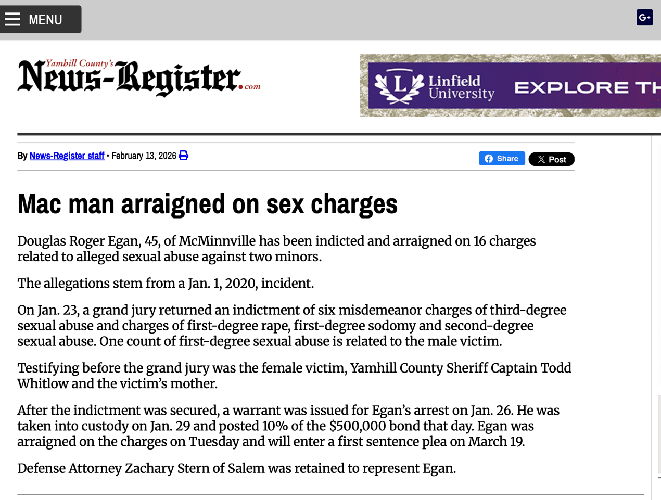
Task: Click the Linfield shield logo in the ad
Action: coord(400,86)
